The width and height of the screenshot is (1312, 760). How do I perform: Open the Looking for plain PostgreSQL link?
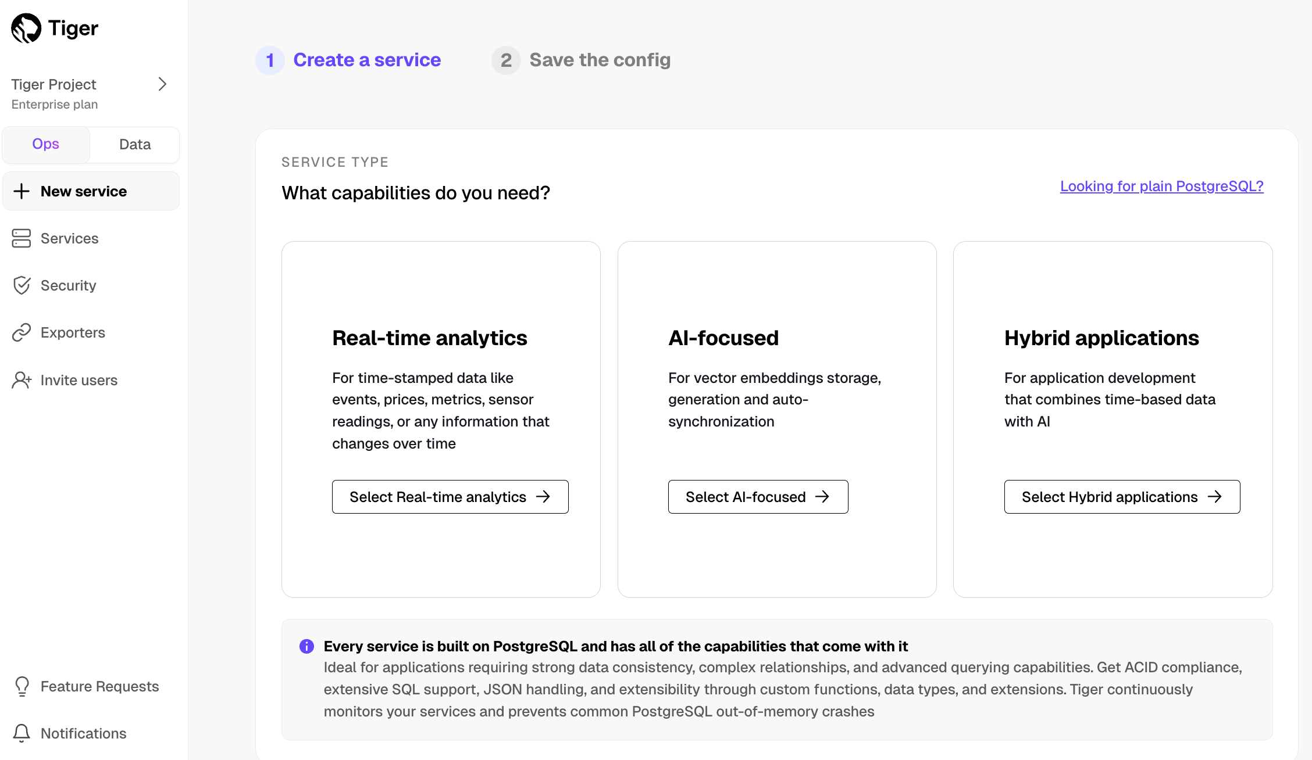(1161, 186)
